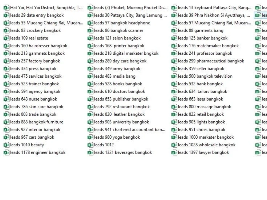Image resolution: width=267 pixels, height=200 pixels.
Task: Select 'leads 13 keyboard Pattaya City' file
Action: tap(215, 8)
